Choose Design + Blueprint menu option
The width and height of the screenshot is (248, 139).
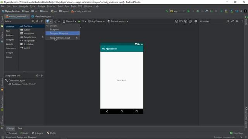tap(63, 33)
